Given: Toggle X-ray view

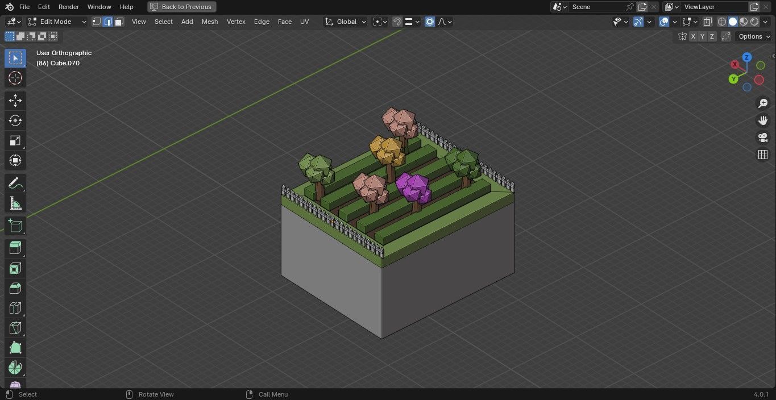Looking at the screenshot, I should tap(708, 22).
